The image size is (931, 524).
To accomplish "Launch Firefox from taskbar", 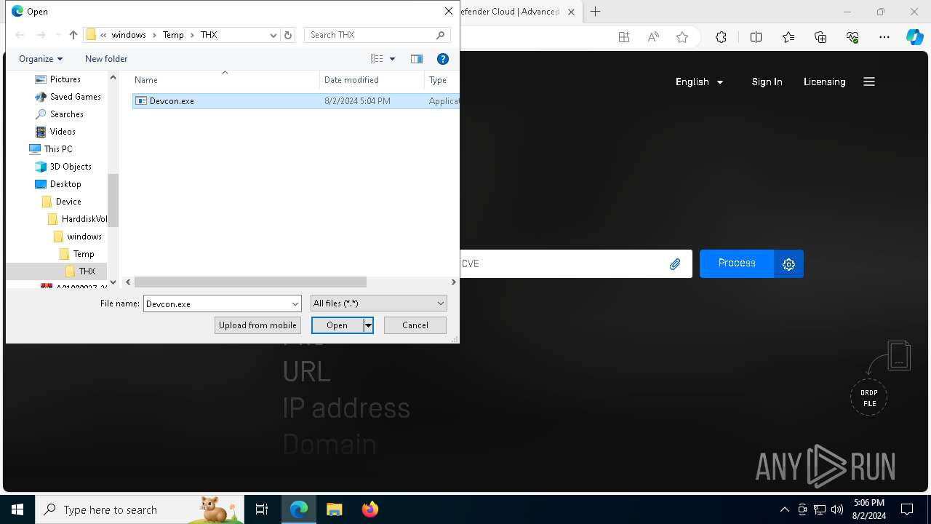I will coord(369,509).
